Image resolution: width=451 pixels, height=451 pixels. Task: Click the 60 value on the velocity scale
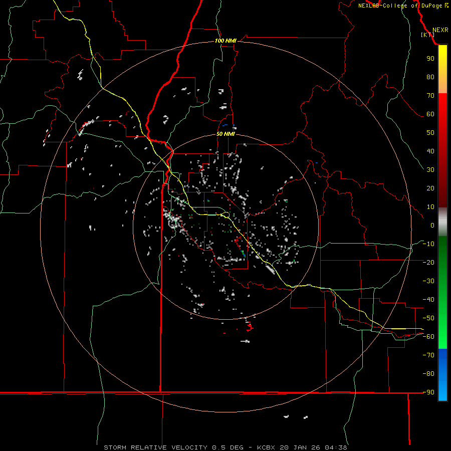pyautogui.click(x=430, y=114)
